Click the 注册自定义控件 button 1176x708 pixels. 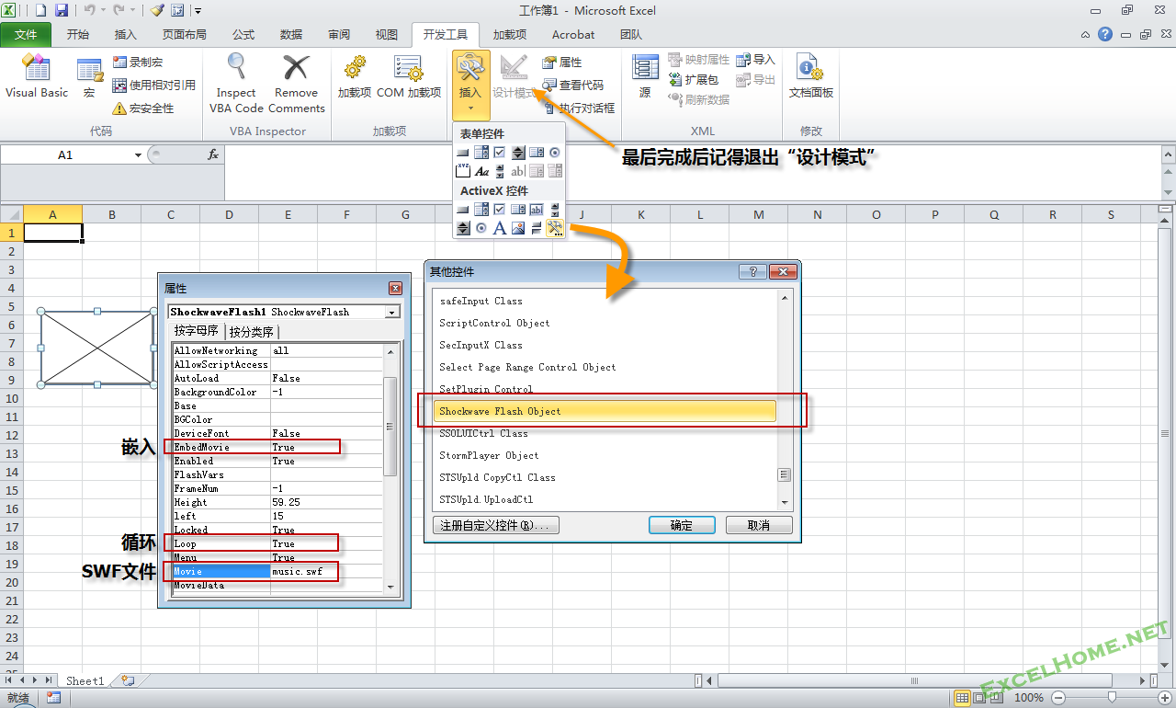(x=496, y=526)
